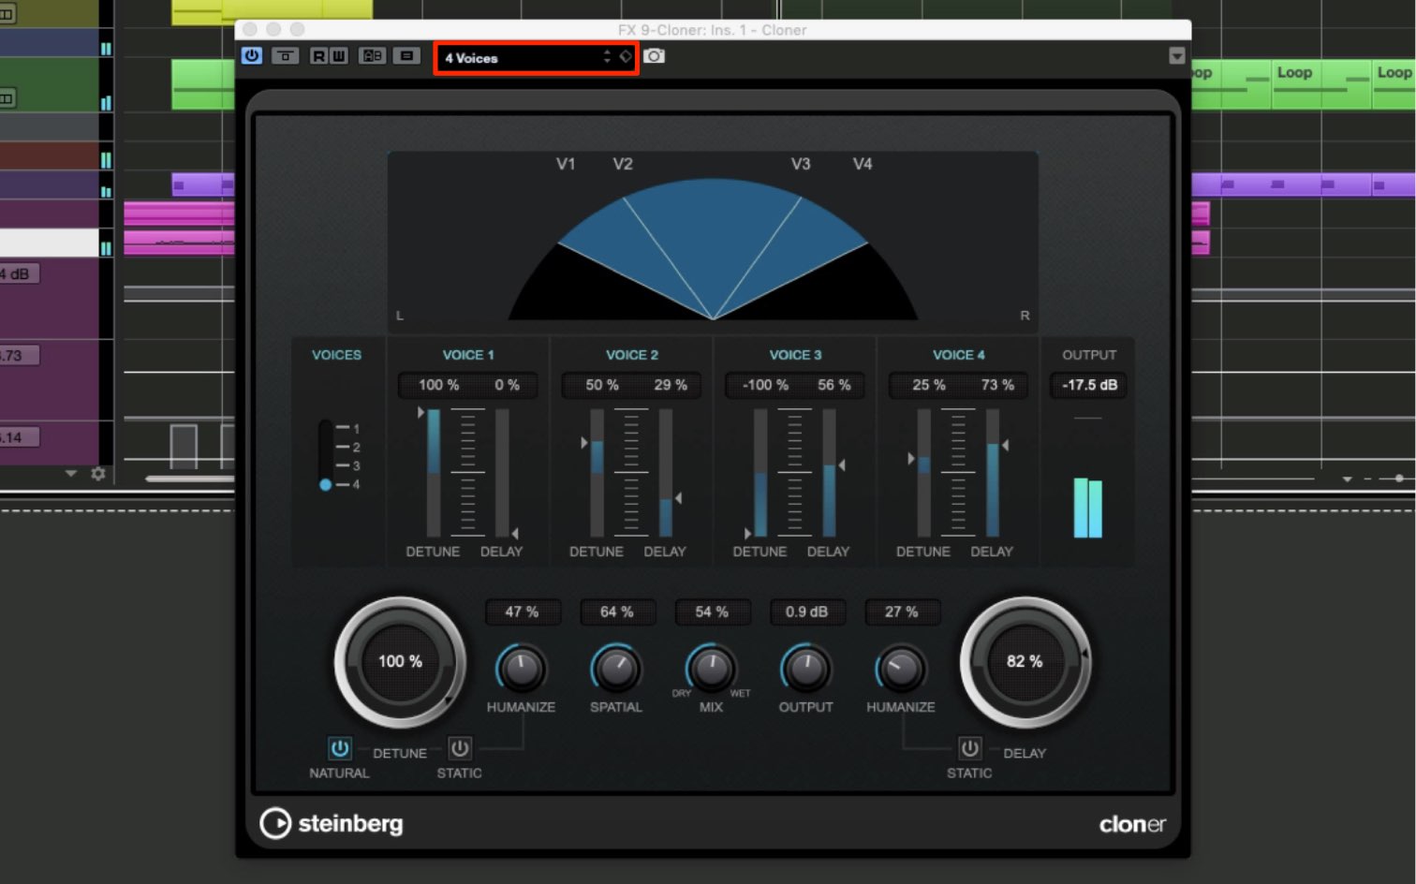1416x884 pixels.
Task: Open the plugin functions menu arrow
Action: click(1177, 56)
